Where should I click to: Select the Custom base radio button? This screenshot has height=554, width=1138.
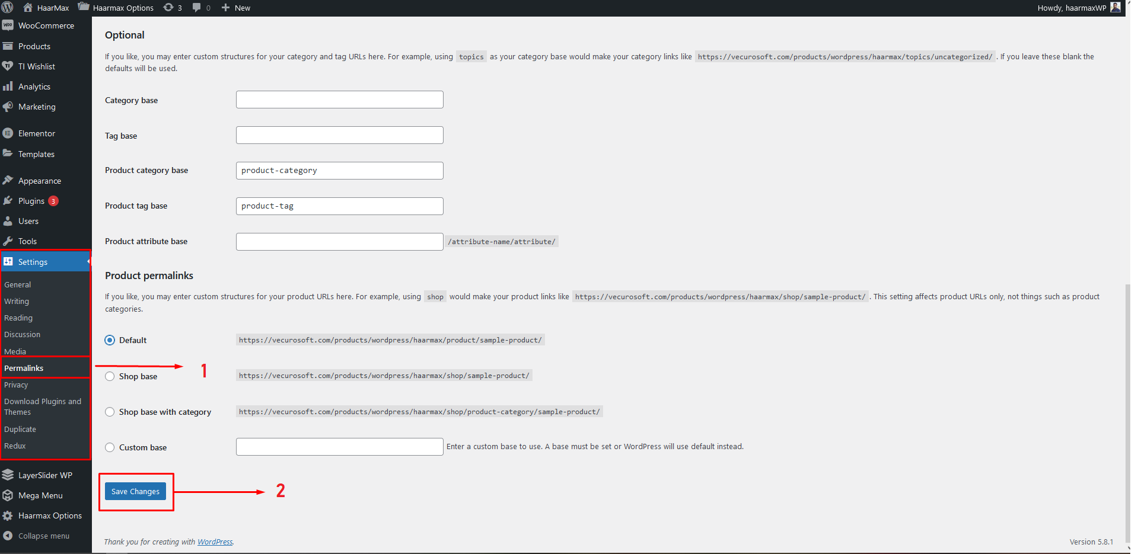coord(110,447)
